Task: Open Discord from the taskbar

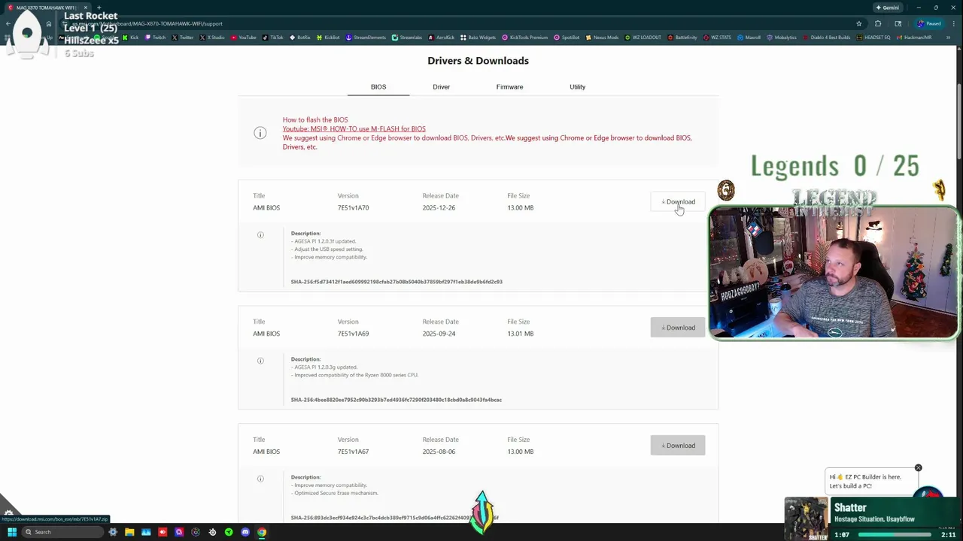Action: [x=245, y=532]
